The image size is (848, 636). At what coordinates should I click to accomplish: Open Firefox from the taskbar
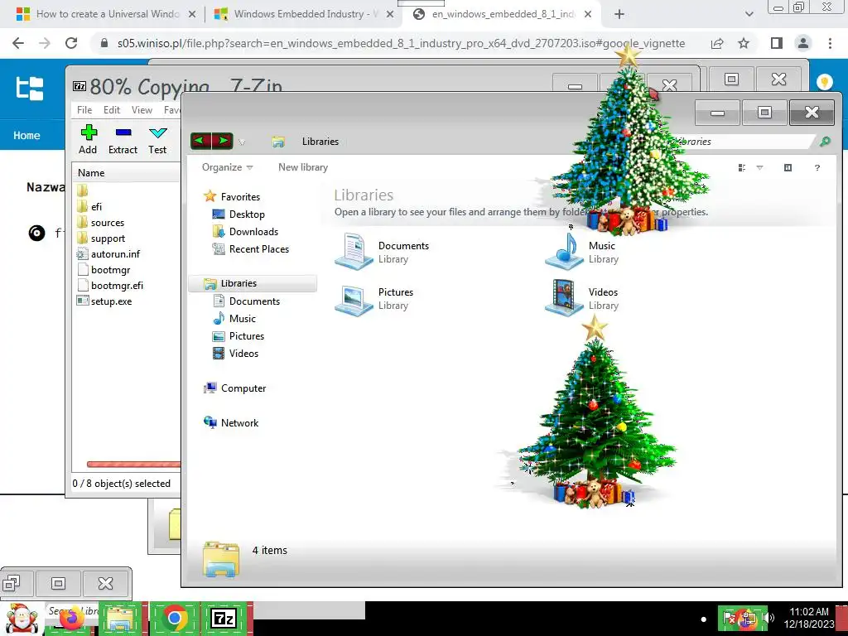tap(72, 618)
